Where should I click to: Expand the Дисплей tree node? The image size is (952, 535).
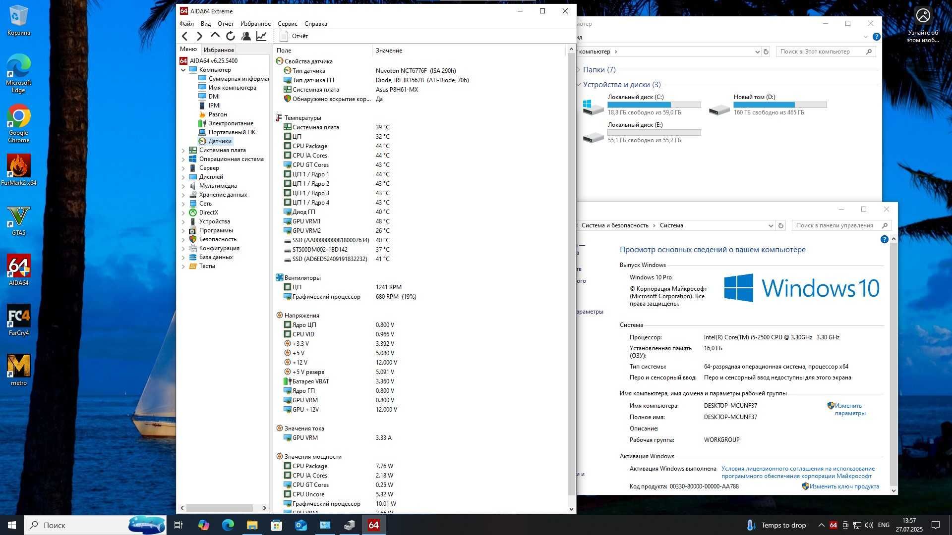183,177
